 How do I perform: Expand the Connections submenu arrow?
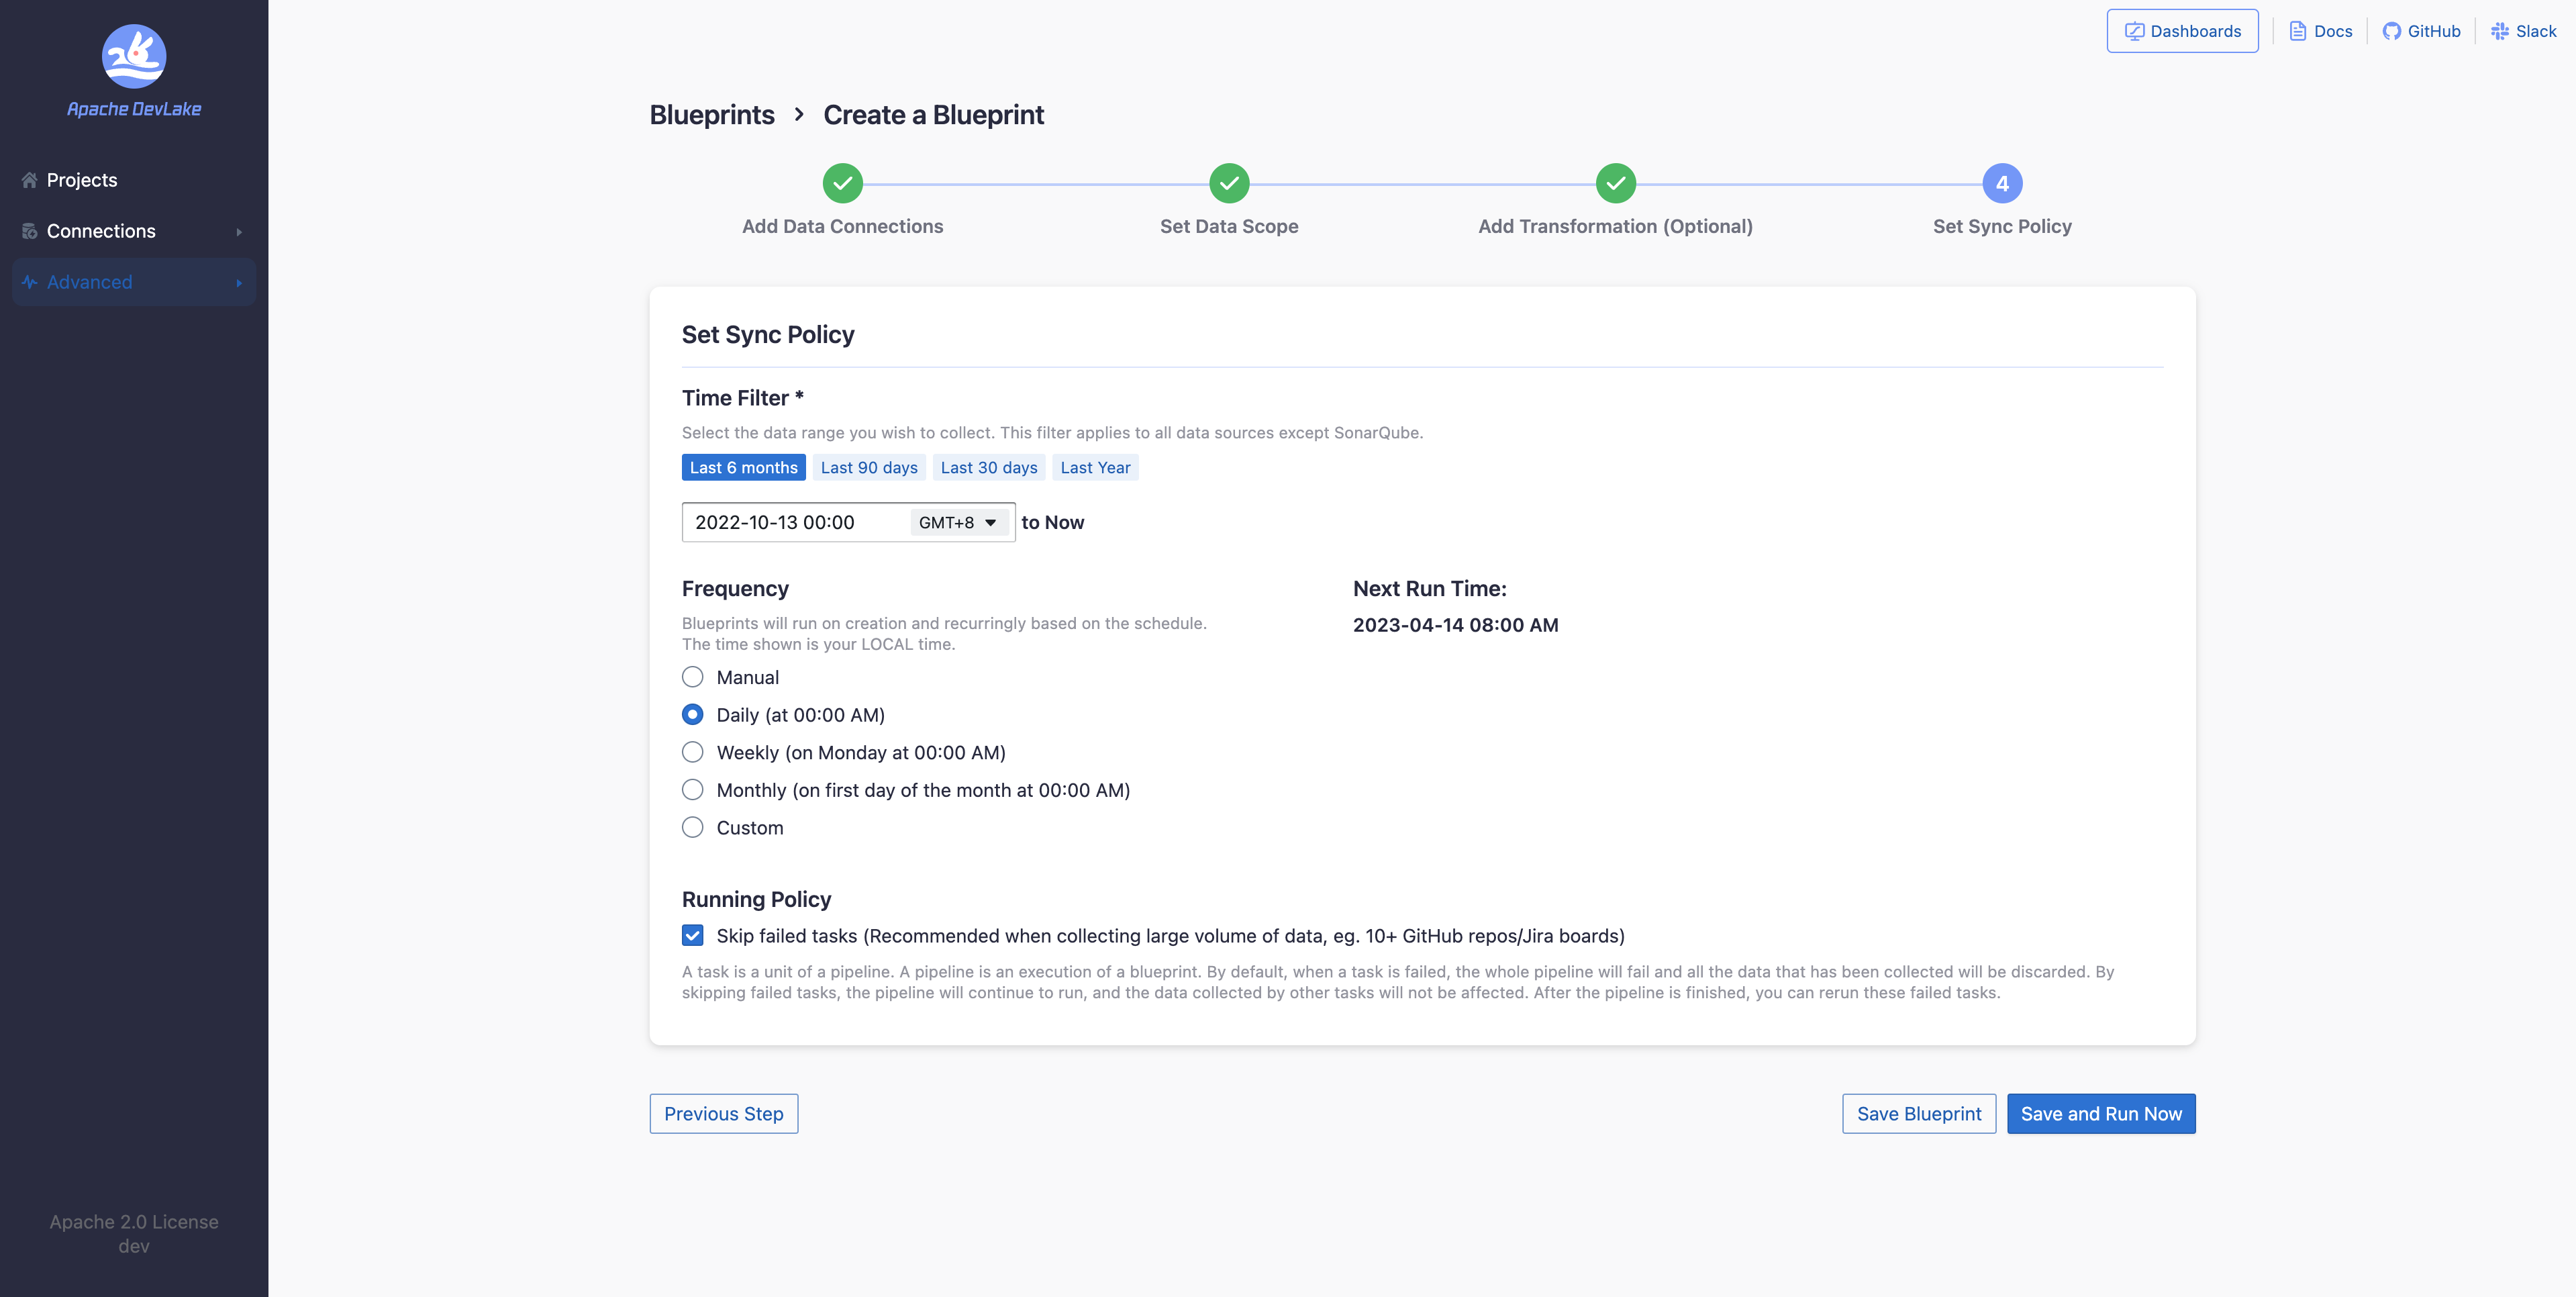239,231
